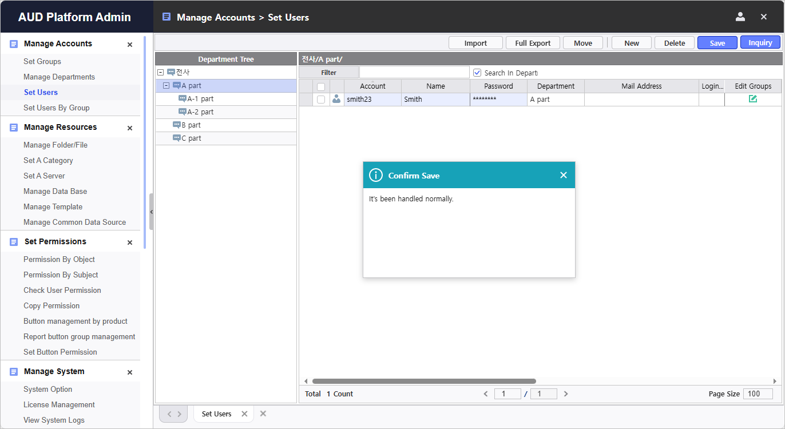Click the Manage Resources section icon
The image size is (785, 429).
(x=14, y=128)
